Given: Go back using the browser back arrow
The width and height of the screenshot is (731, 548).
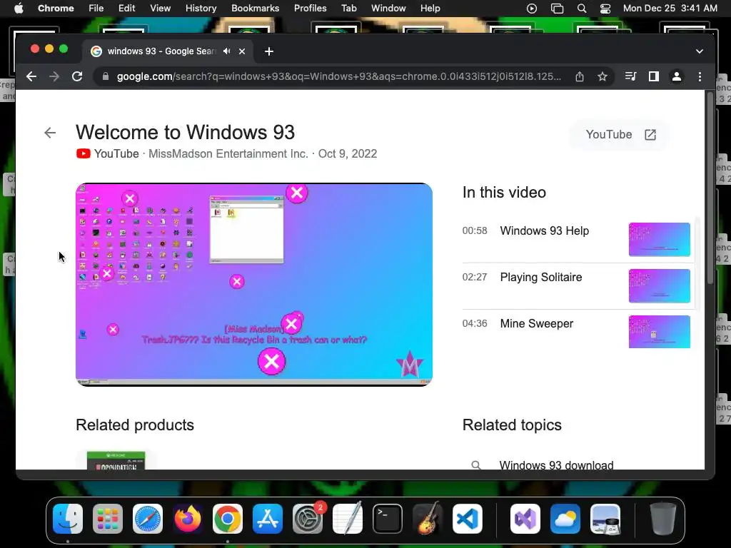Looking at the screenshot, I should 31,76.
